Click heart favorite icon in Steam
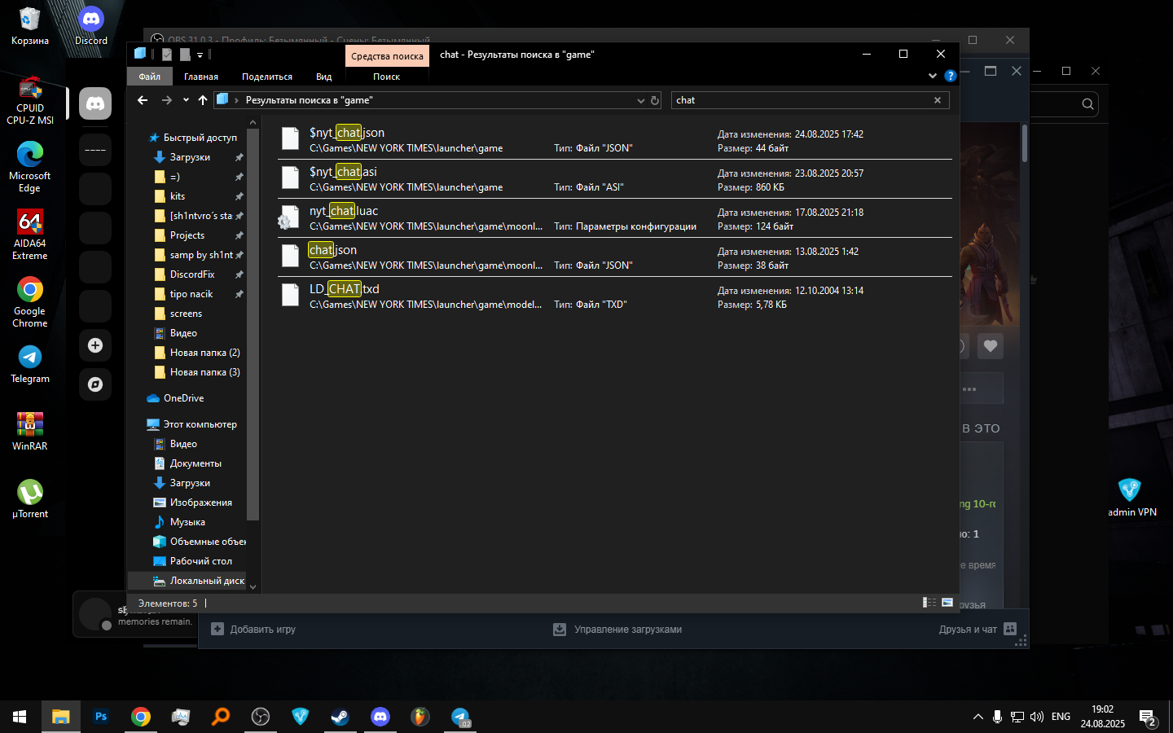 [990, 346]
